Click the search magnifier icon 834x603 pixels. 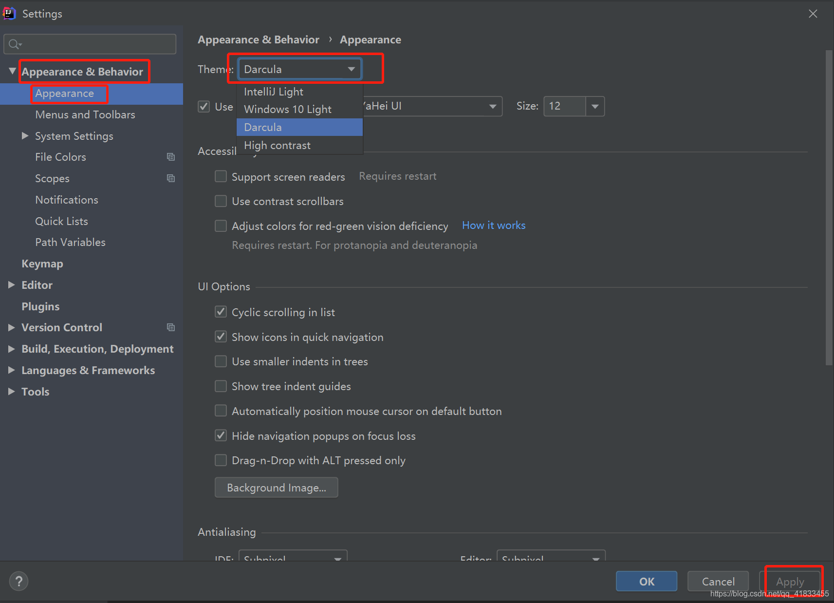click(x=15, y=44)
